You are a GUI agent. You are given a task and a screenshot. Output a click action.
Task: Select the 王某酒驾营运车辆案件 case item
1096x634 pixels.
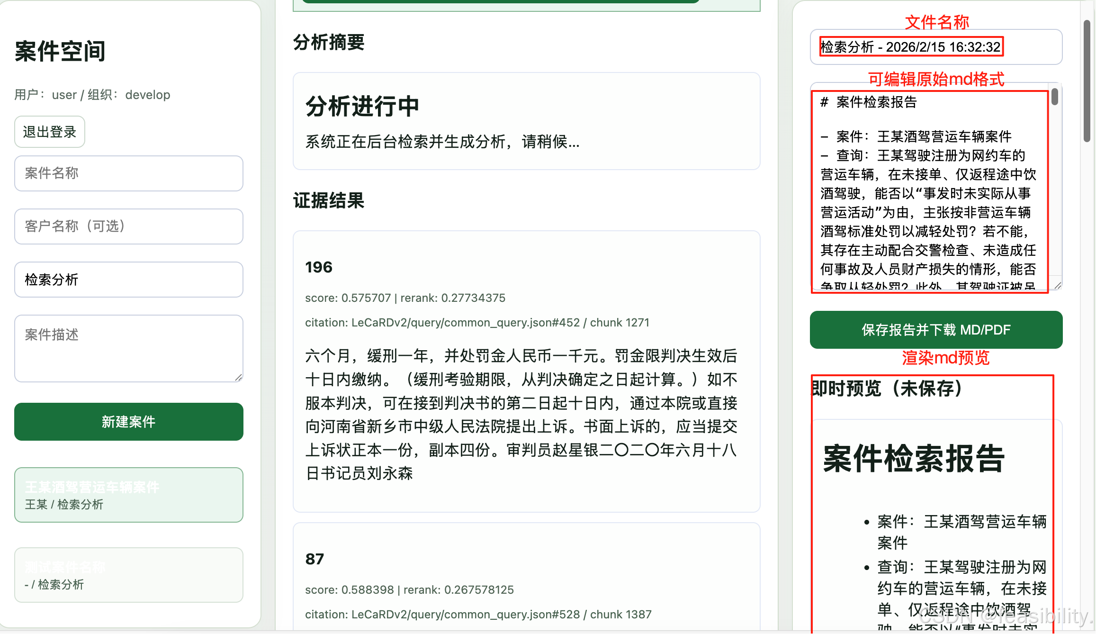click(128, 495)
